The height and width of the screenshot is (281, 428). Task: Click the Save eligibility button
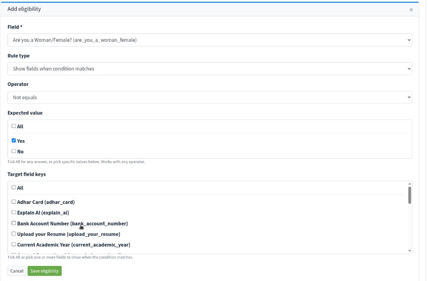[x=44, y=271]
